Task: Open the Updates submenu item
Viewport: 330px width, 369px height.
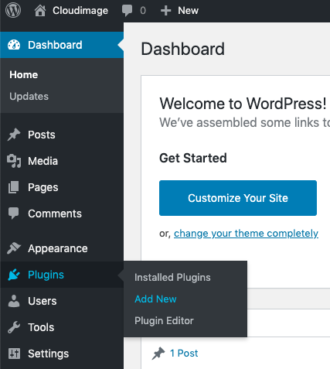Action: click(29, 97)
